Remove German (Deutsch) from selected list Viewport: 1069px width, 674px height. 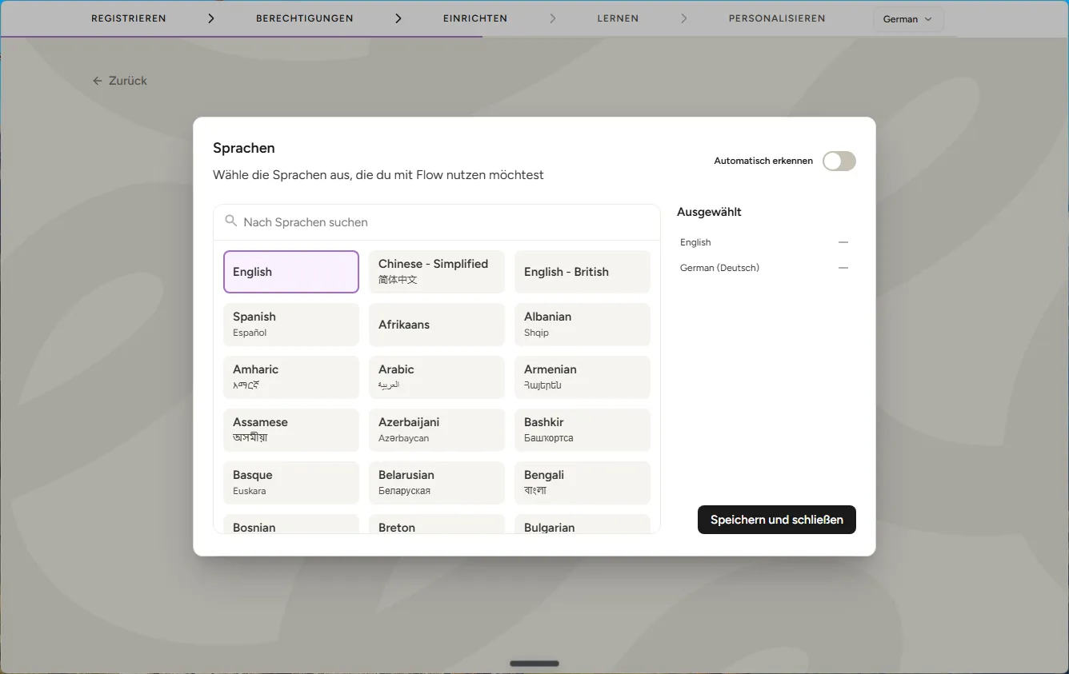click(x=843, y=268)
